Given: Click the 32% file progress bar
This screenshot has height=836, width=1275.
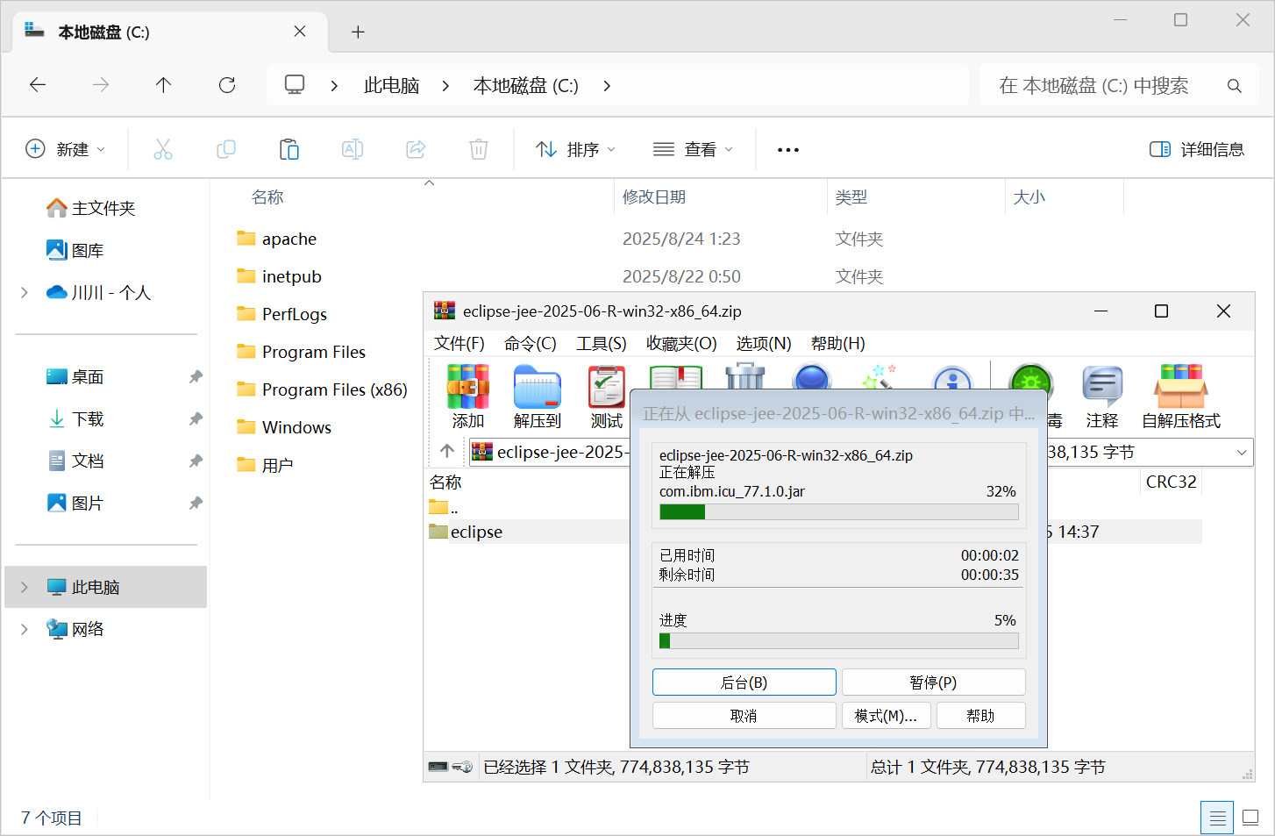Looking at the screenshot, I should [x=839, y=511].
